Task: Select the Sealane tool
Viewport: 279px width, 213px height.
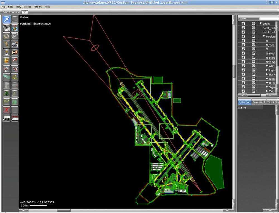Action: [15, 28]
